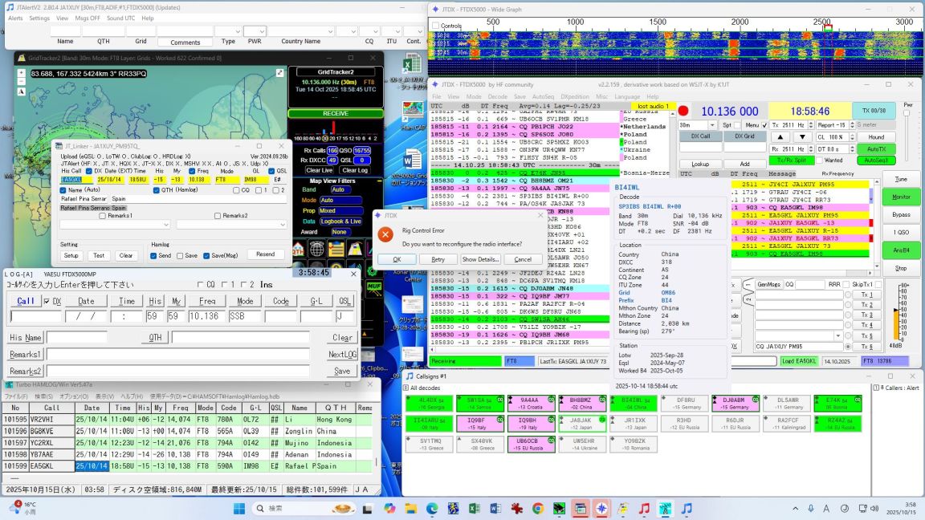Screen dimensions: 925x520
Task: Click Retry in Rig Control Error dialog
Action: point(438,259)
